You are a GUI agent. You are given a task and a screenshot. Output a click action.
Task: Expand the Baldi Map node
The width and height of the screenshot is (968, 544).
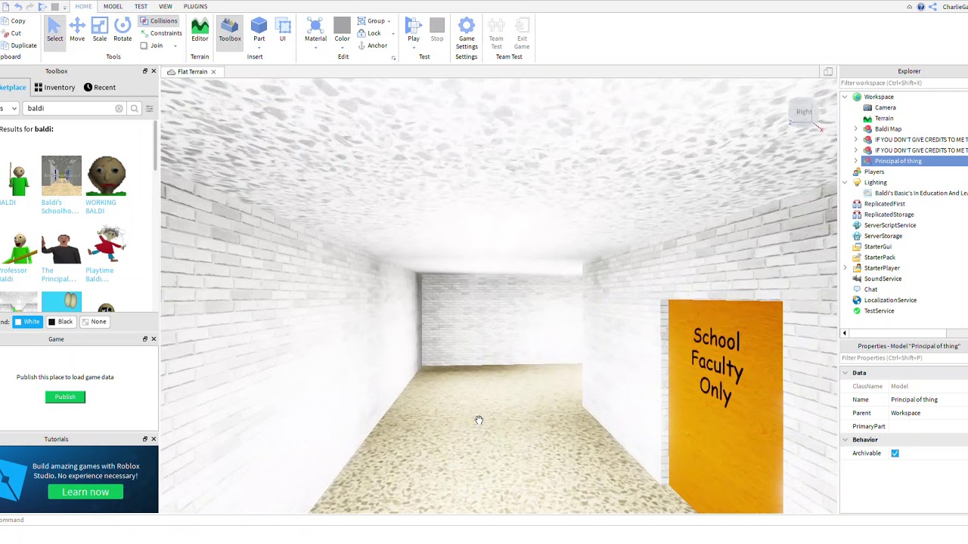[856, 129]
